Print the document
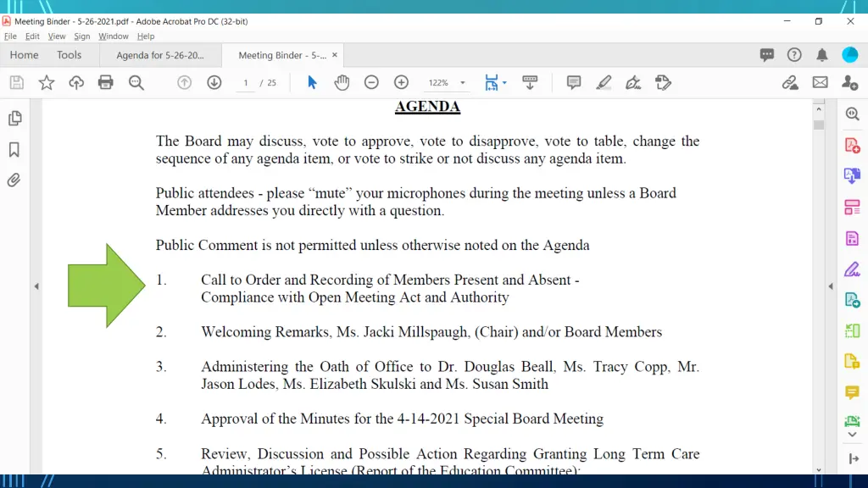Image resolution: width=868 pixels, height=488 pixels. [x=106, y=82]
